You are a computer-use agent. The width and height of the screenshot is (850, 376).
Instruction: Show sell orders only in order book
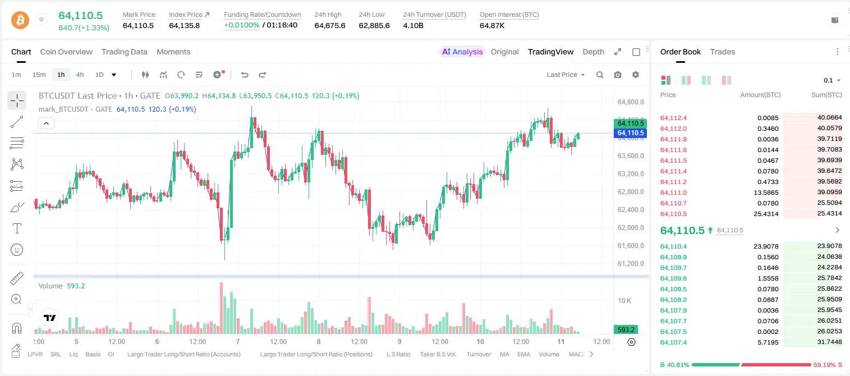point(727,80)
